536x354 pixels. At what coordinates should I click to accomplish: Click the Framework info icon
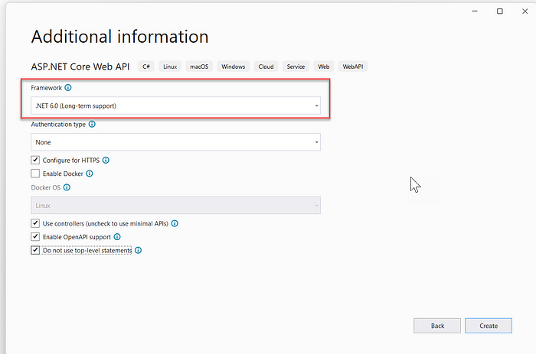(x=68, y=88)
